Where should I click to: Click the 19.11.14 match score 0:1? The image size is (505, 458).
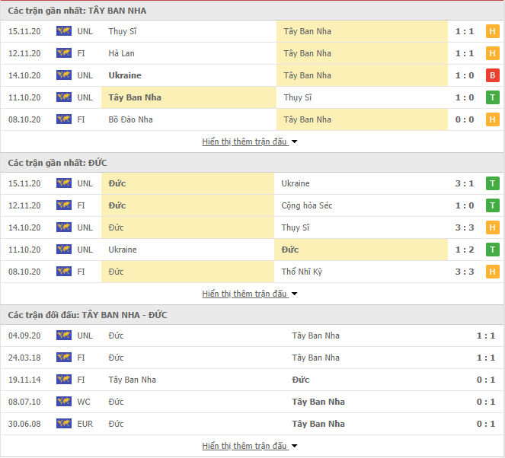point(486,380)
